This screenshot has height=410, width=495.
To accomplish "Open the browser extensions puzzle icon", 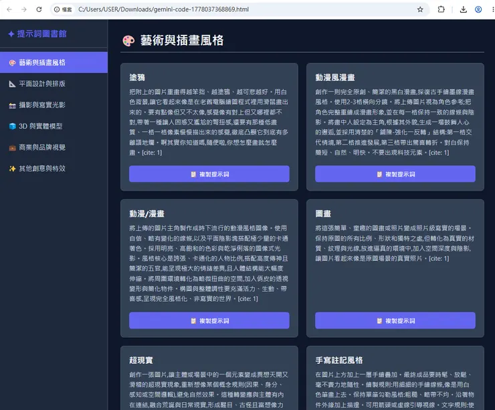I will [x=441, y=9].
